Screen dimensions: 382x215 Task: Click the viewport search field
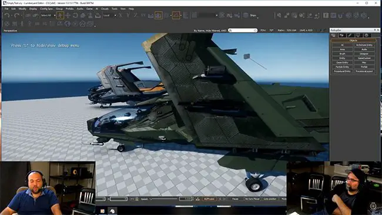click(243, 31)
